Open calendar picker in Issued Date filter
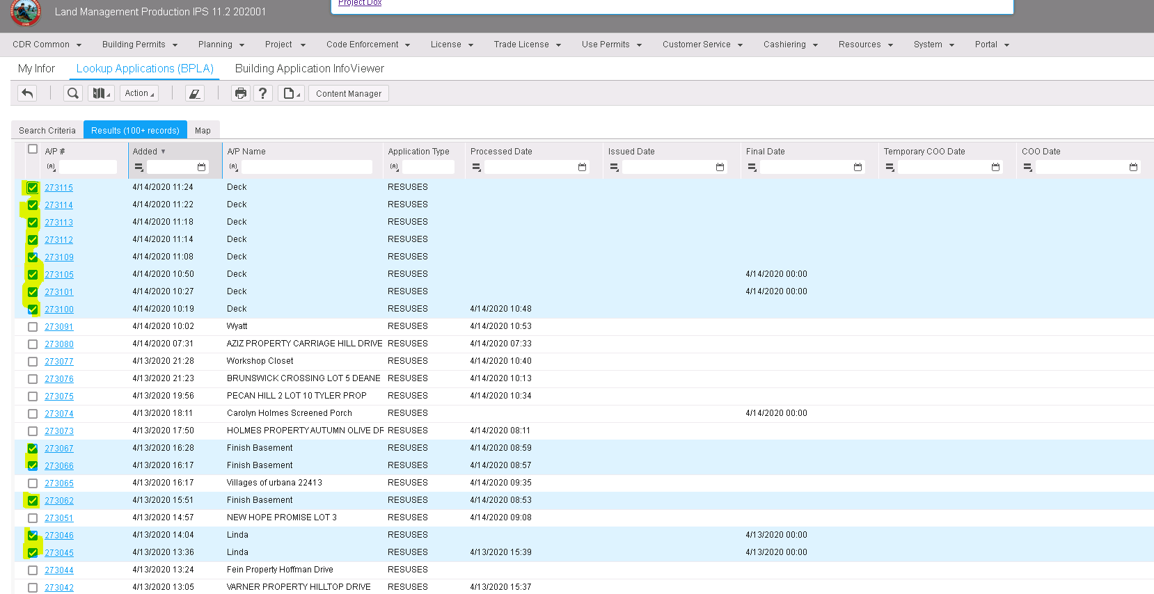The height and width of the screenshot is (594, 1154). (720, 167)
